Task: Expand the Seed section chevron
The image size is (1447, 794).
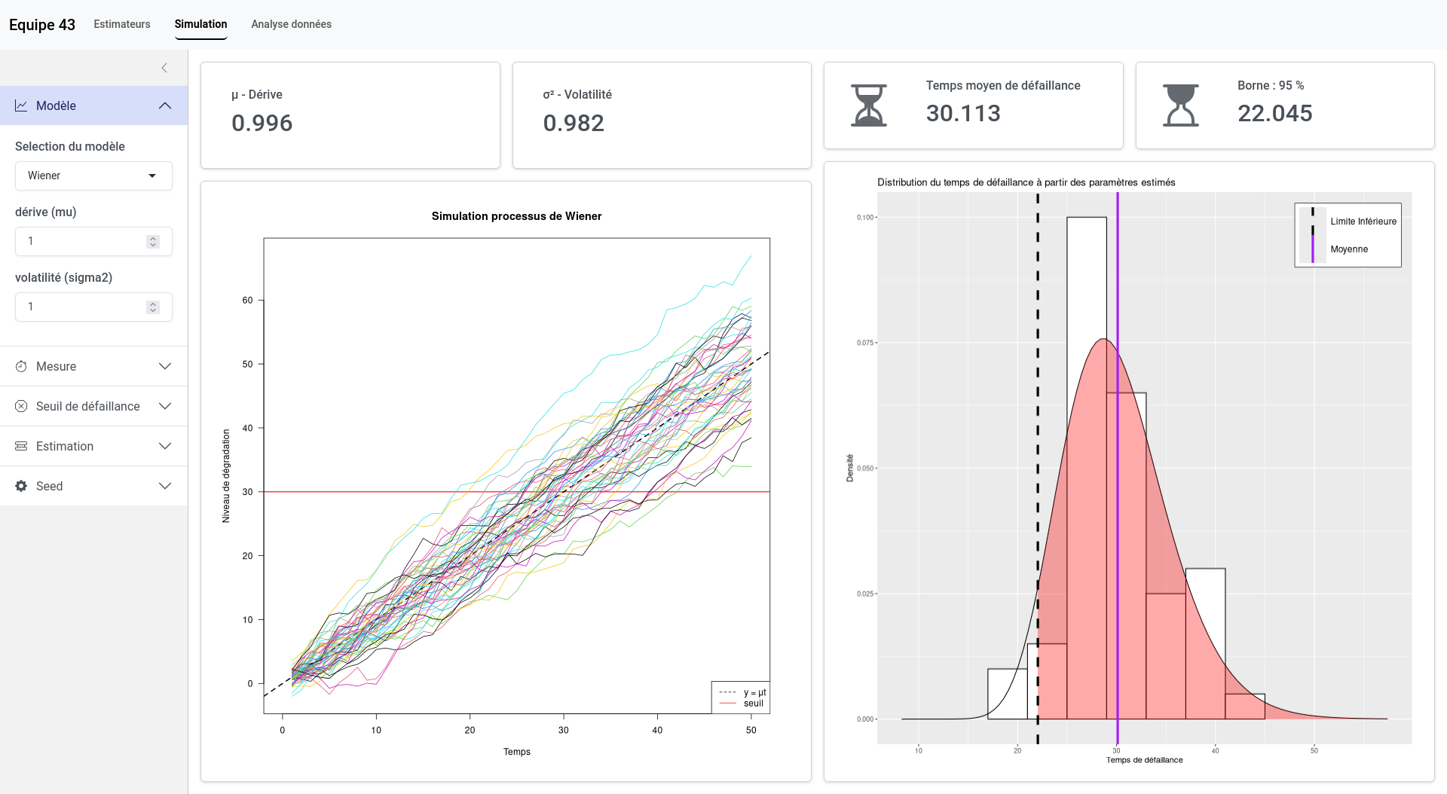Action: click(165, 486)
